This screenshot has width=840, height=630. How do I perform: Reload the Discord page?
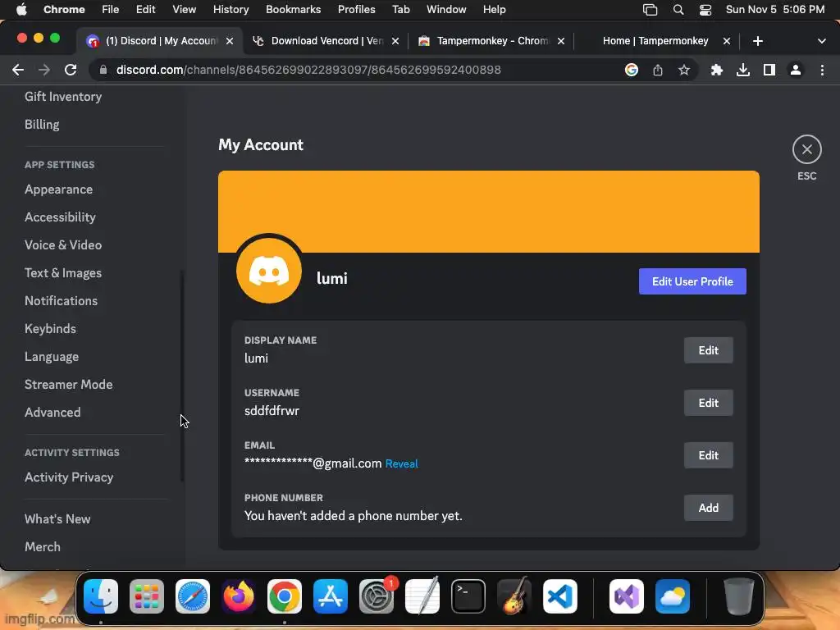pos(71,70)
